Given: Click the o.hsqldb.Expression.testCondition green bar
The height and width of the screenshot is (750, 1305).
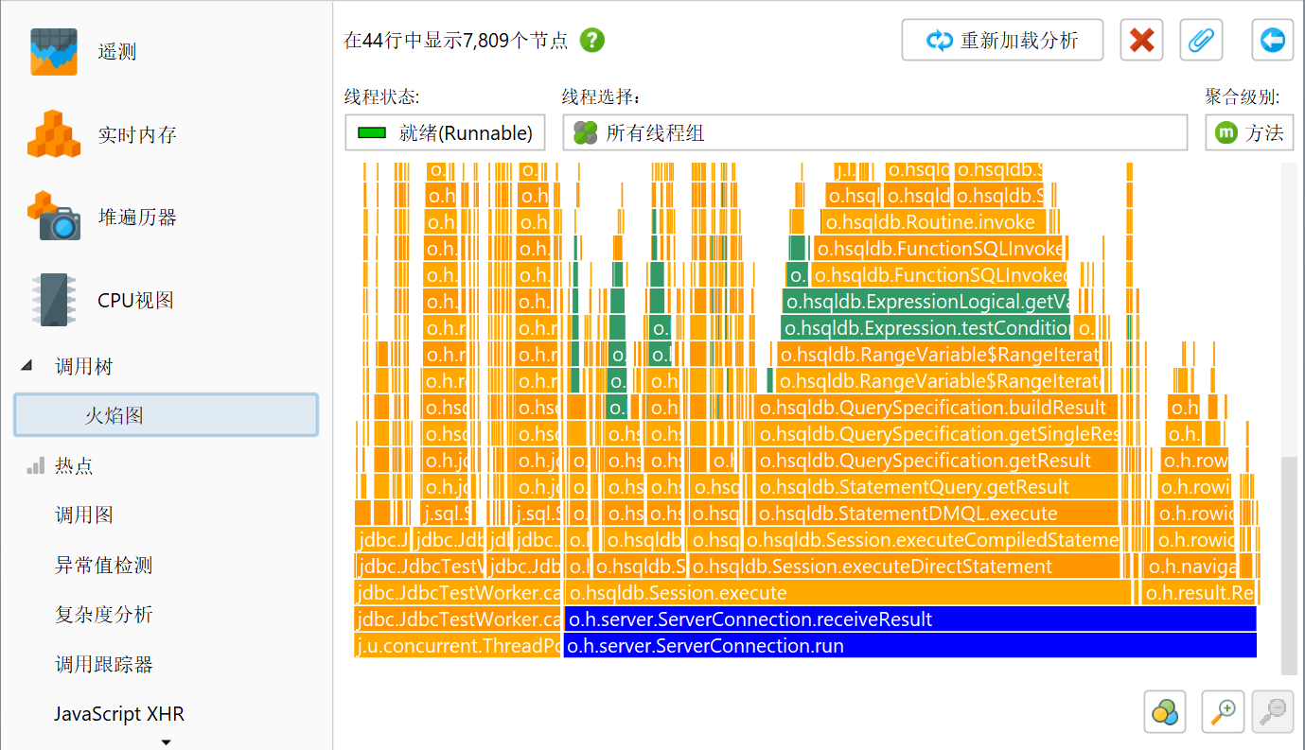Looking at the screenshot, I should tap(926, 328).
